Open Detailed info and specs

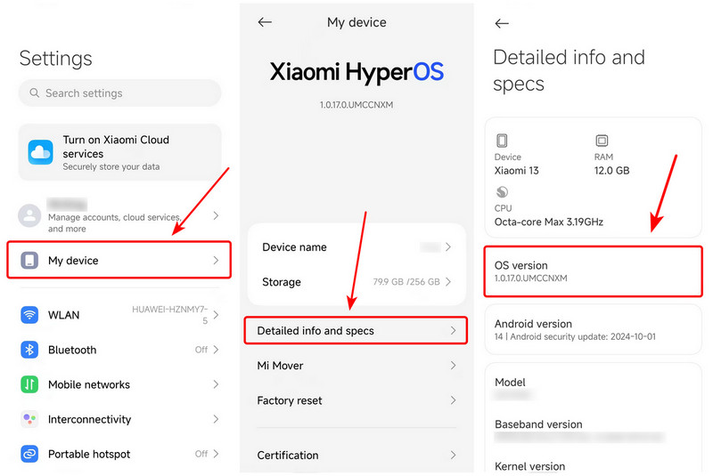coord(356,330)
